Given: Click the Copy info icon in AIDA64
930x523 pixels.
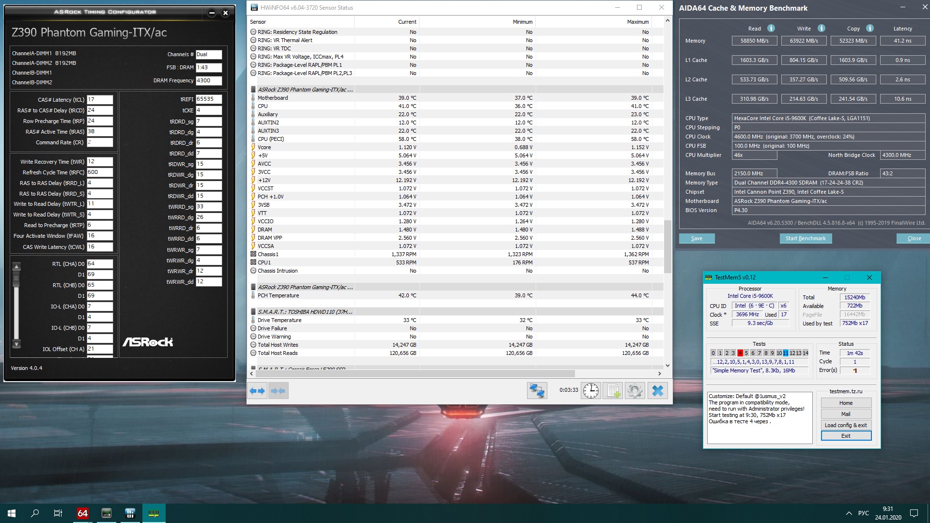Looking at the screenshot, I should (x=869, y=28).
